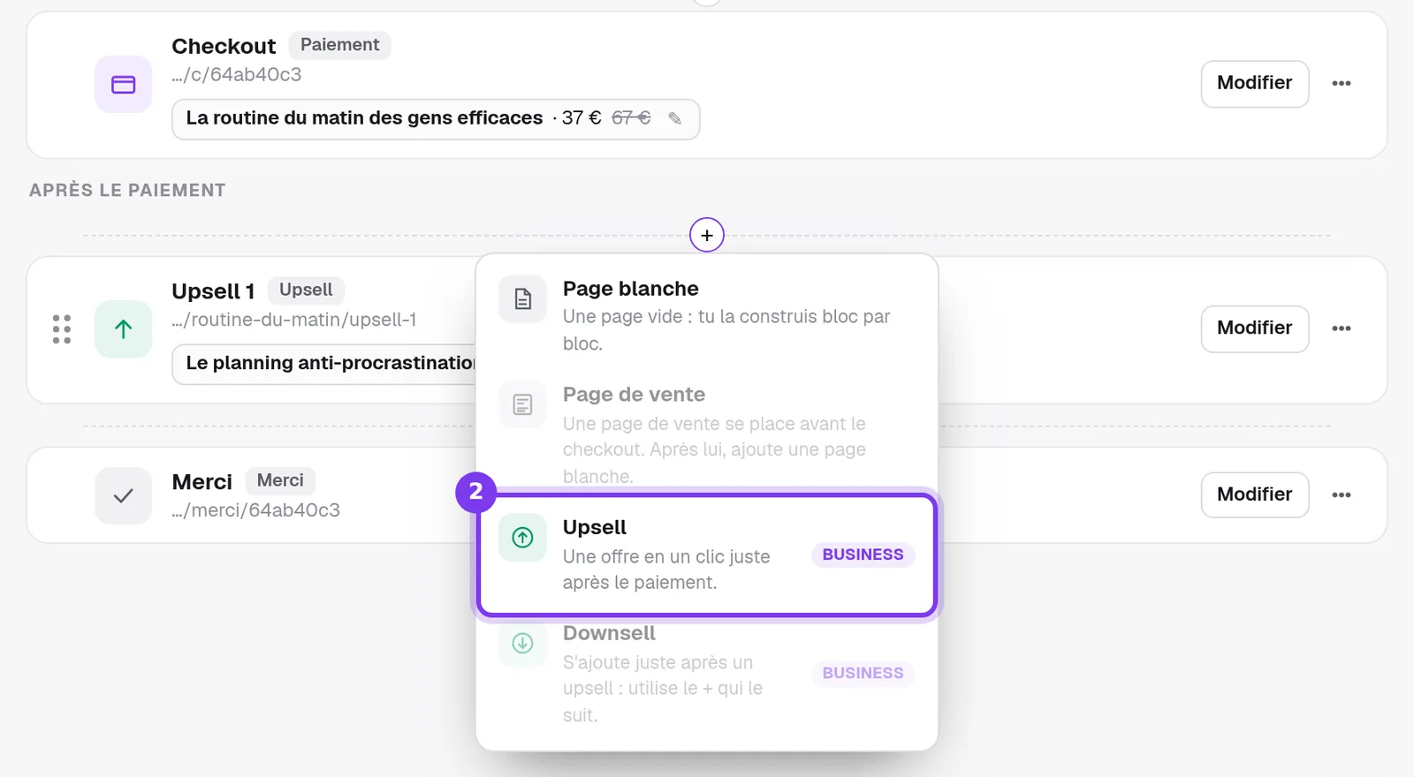Choose Page de vente from the menu
The height and width of the screenshot is (777, 1414).
tap(707, 434)
